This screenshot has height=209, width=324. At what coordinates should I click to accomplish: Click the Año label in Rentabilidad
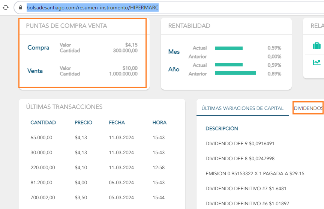tap(174, 69)
